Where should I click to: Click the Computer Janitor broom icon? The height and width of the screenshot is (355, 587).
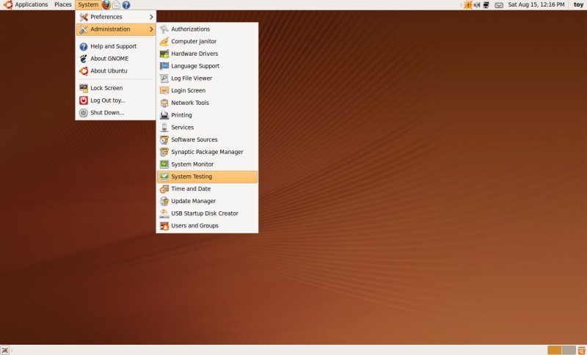click(164, 42)
